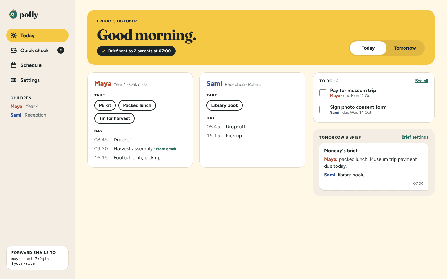Click the forward emails address box
447x279 pixels.
(37, 258)
